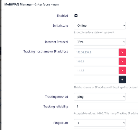This screenshot has width=138, height=130.
Task: Click the empty tracking hostname field
Action: [96, 79]
